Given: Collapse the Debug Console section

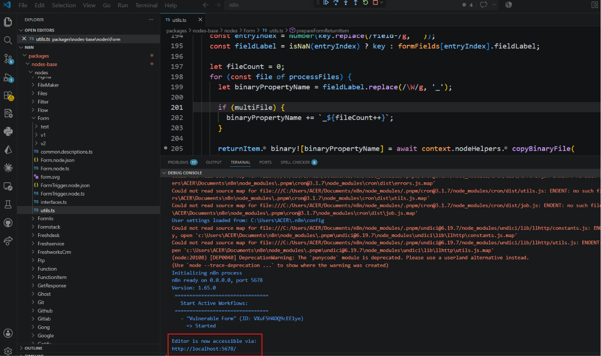Looking at the screenshot, I should click(164, 173).
